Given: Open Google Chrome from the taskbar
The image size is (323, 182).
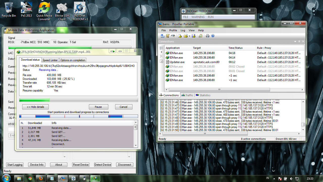Looking at the screenshot, I should [x=30, y=178].
